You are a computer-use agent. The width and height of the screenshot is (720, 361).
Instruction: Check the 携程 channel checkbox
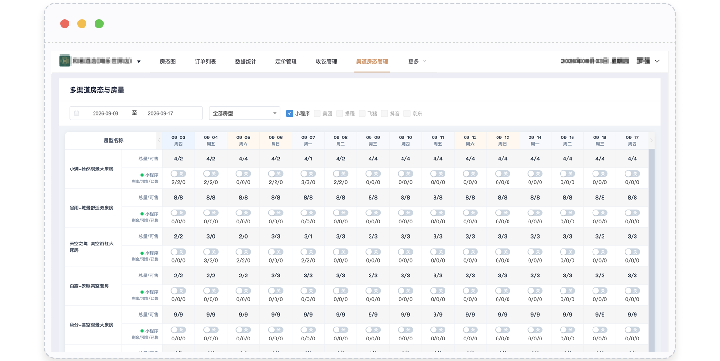coord(339,113)
